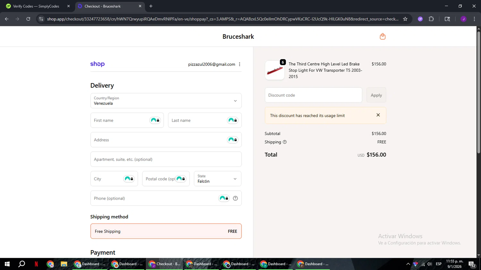Viewport: 481px width, 270px height.
Task: Open the browser Extensions puzzle icon
Action: click(431, 19)
